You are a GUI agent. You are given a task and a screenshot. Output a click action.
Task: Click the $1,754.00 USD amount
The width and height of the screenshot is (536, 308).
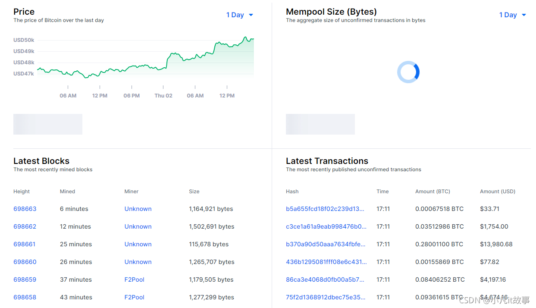494,226
